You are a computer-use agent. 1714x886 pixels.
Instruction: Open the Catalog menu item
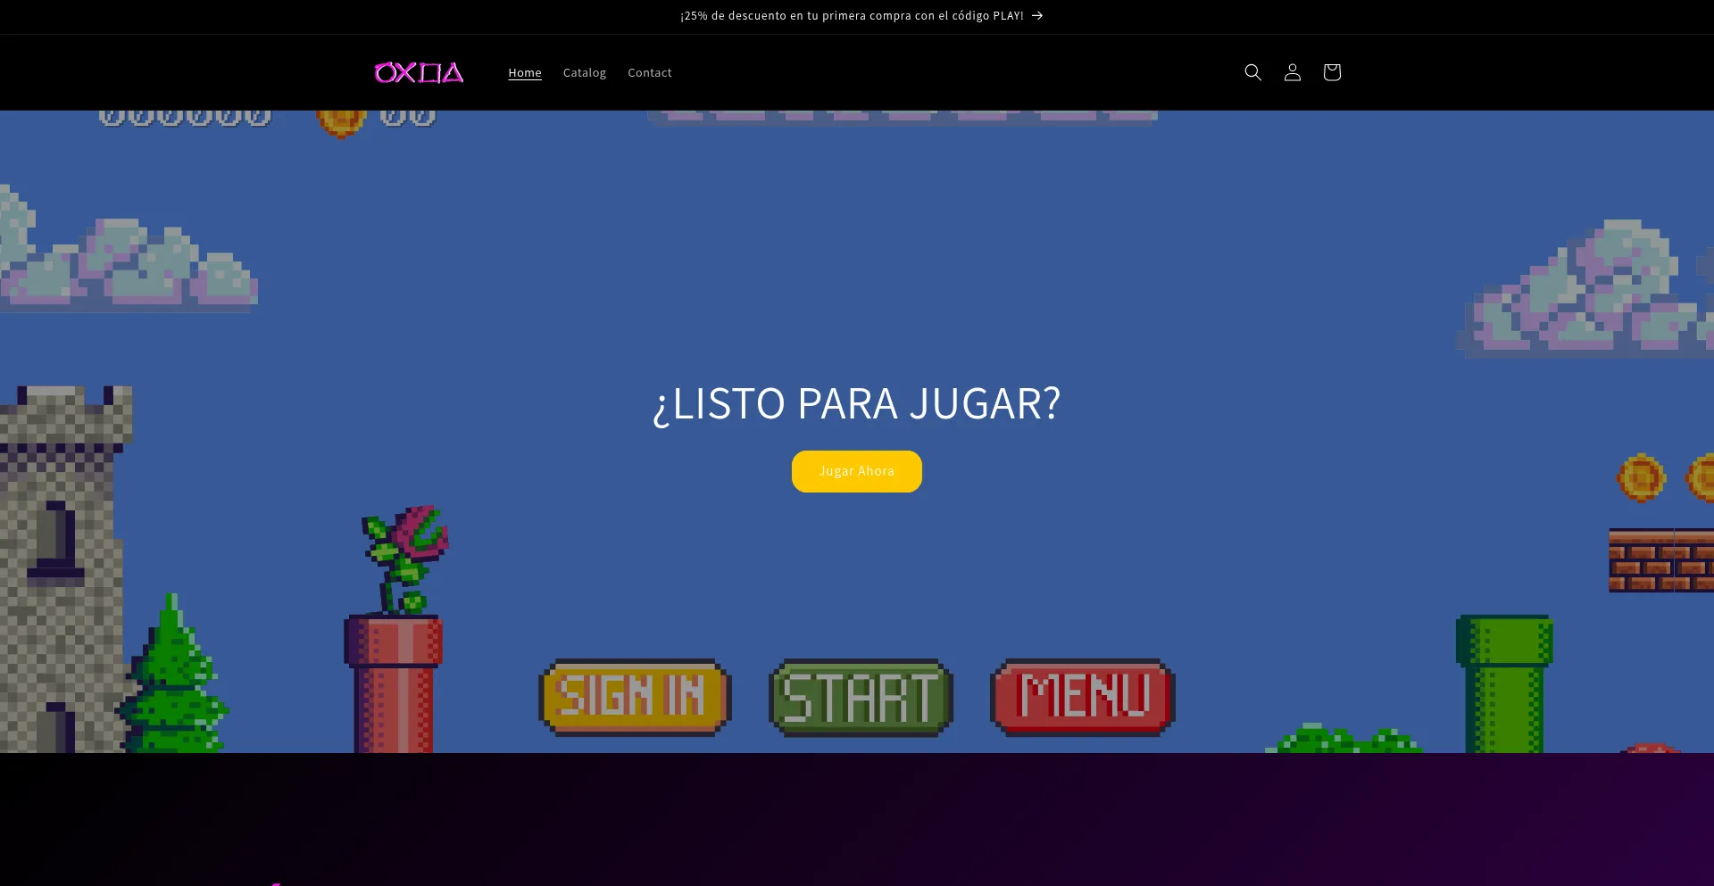[x=584, y=73]
